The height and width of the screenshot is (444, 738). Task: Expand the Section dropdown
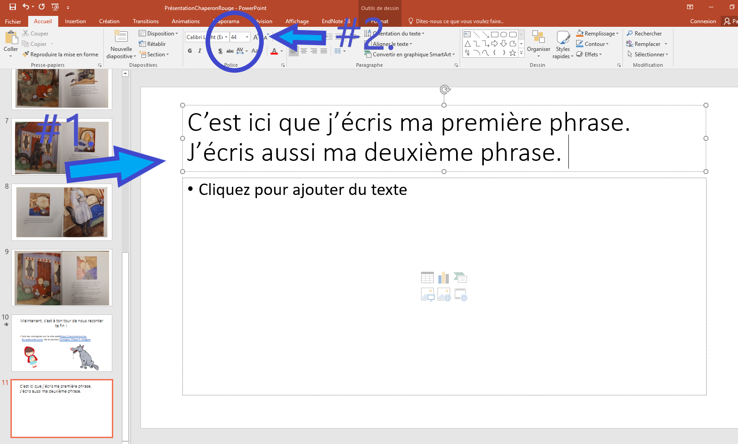point(154,55)
